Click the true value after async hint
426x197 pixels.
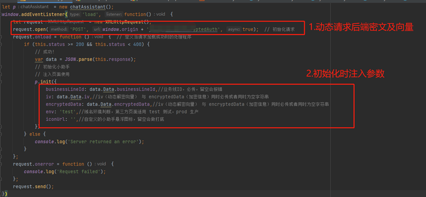248,29
